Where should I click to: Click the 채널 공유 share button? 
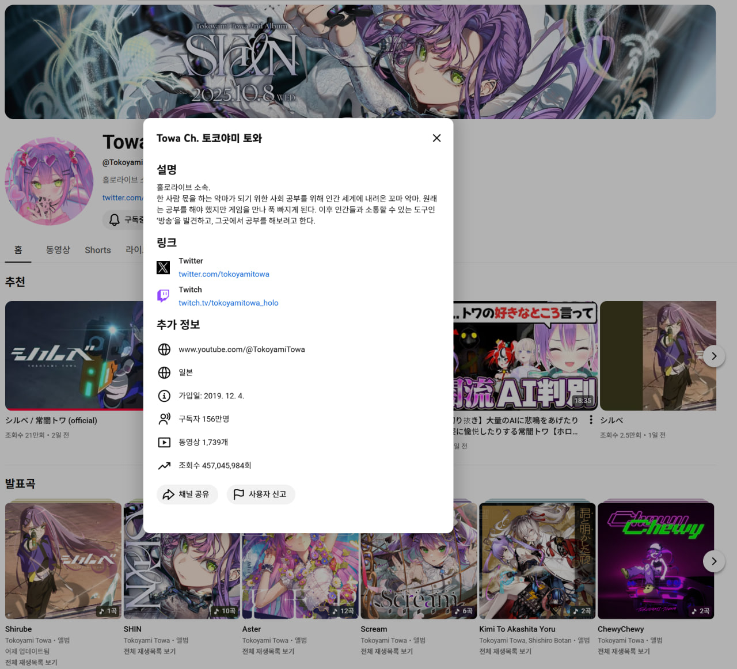(187, 494)
